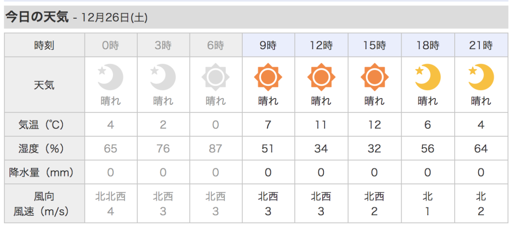The height and width of the screenshot is (228, 510).
Task: Click the orange sun icon for 9時
Action: [268, 77]
